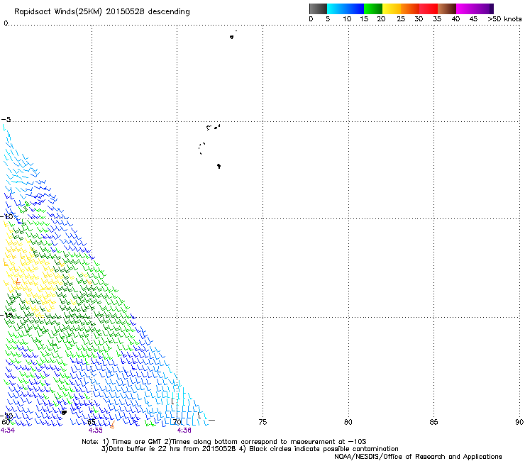The image size is (525, 461).
Task: Click latitude axis label 0
Action: (6, 23)
